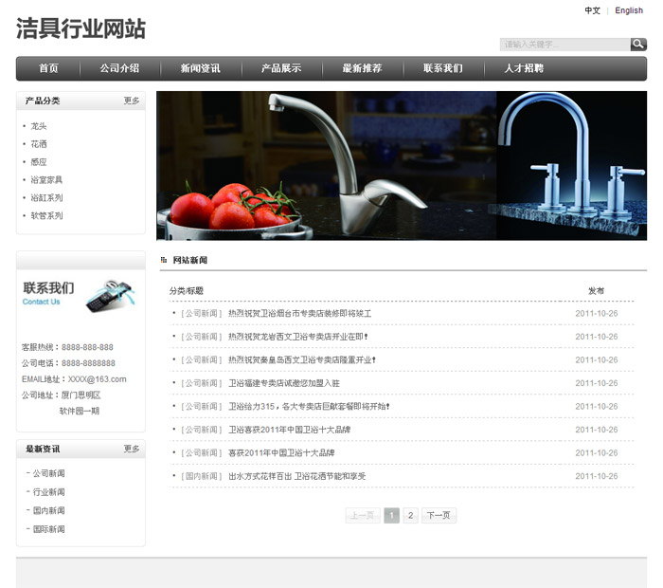Select the 龙头 product category
Screen dimensions: 663x588
pos(39,126)
